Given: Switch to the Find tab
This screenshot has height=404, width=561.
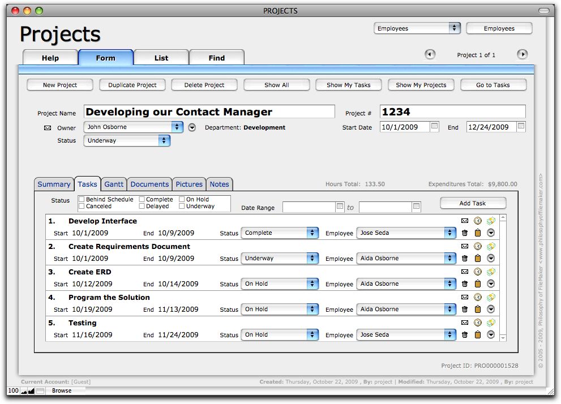Looking at the screenshot, I should 217,58.
